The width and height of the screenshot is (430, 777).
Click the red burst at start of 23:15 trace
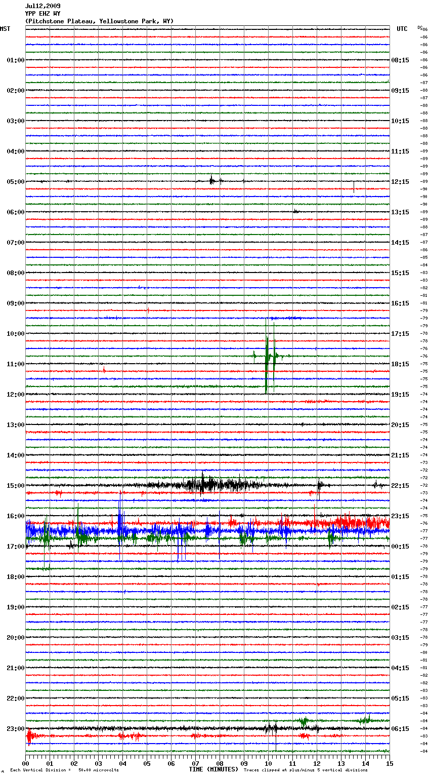[x=29, y=736]
